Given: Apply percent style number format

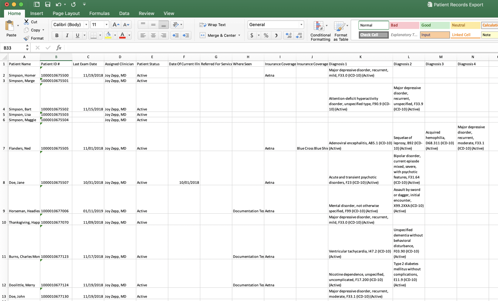Looking at the screenshot, I should [266, 36].
